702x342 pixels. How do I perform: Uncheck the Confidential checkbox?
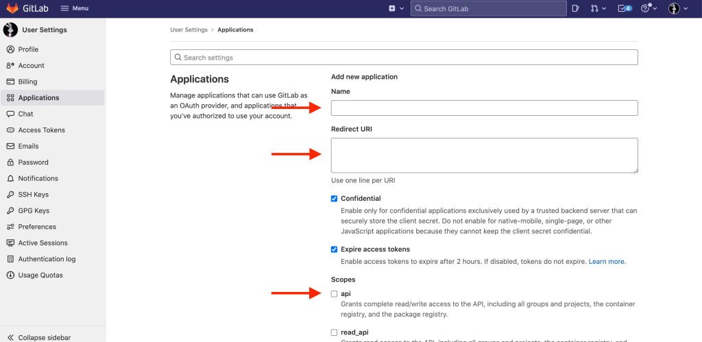334,198
